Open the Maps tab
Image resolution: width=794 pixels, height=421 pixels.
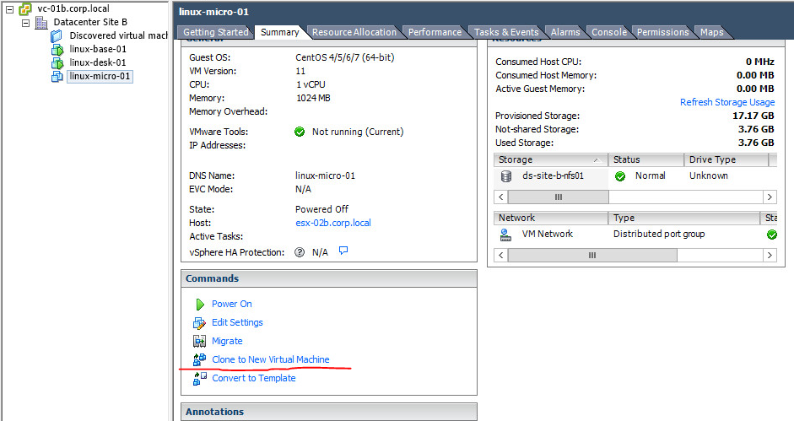click(711, 32)
